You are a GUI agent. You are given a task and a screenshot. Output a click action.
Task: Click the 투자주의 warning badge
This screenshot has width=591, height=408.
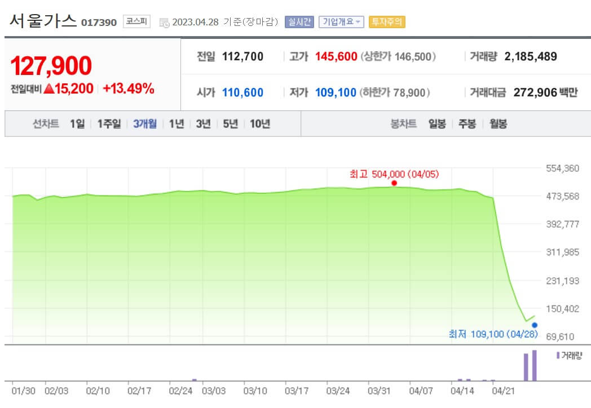(x=387, y=22)
